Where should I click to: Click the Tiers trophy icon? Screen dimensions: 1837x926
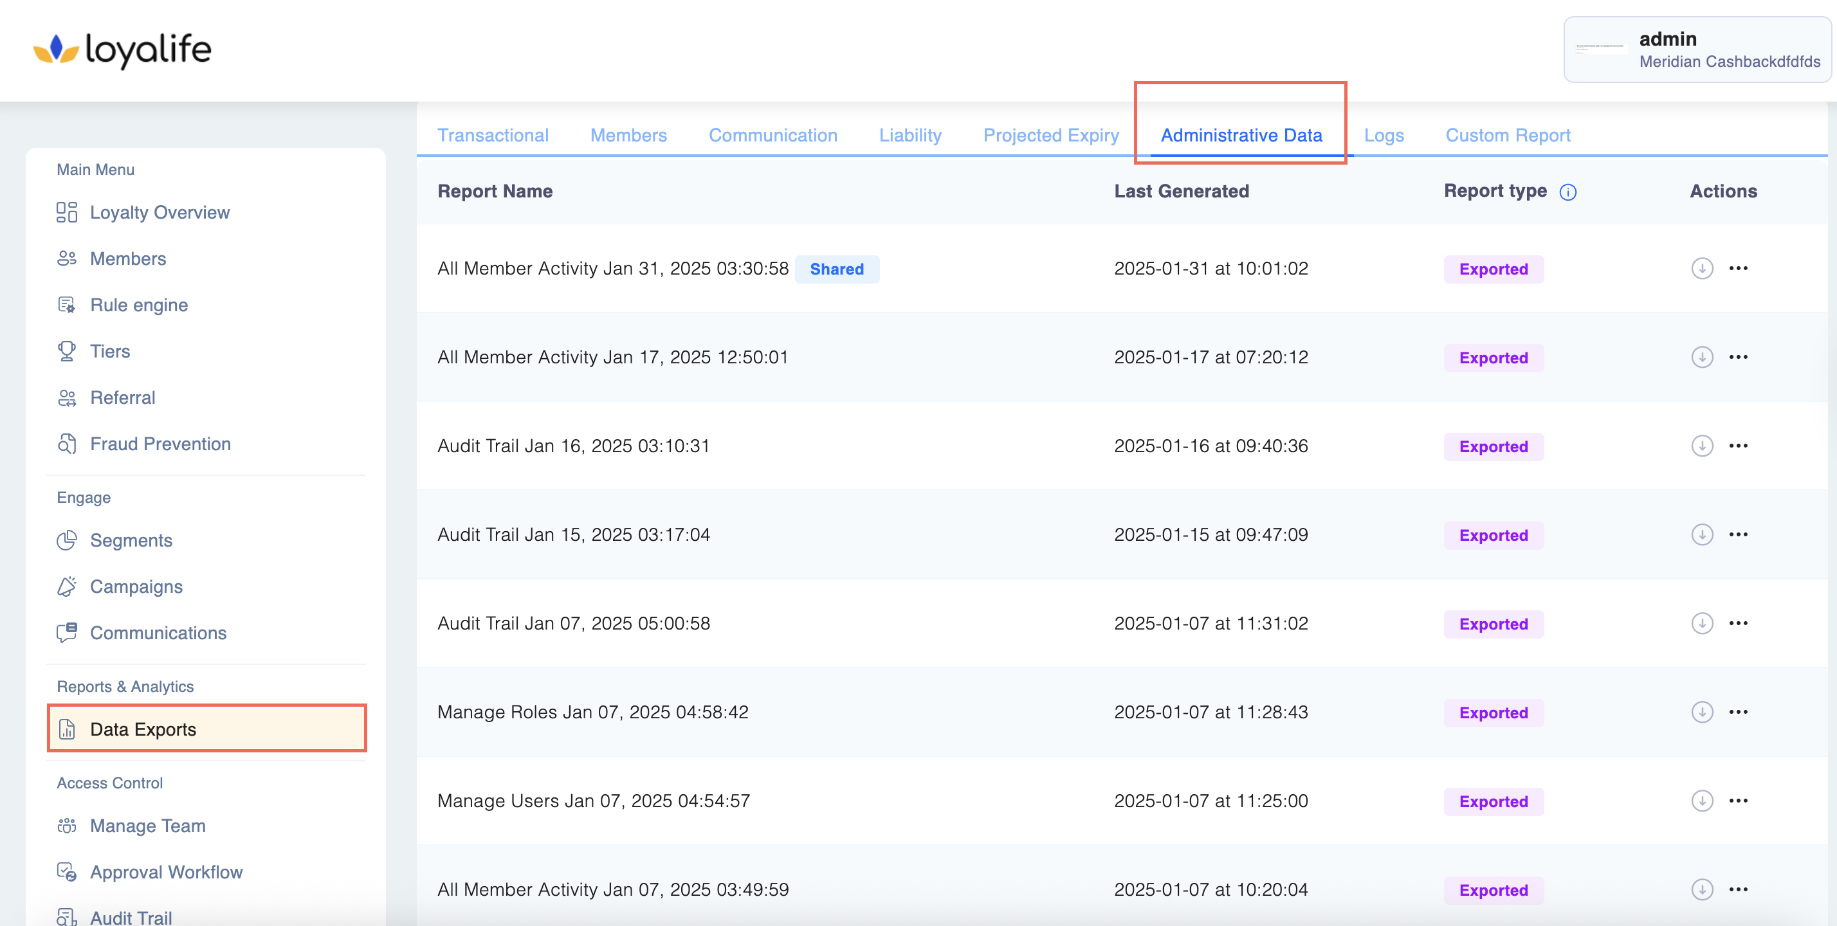[x=66, y=352]
